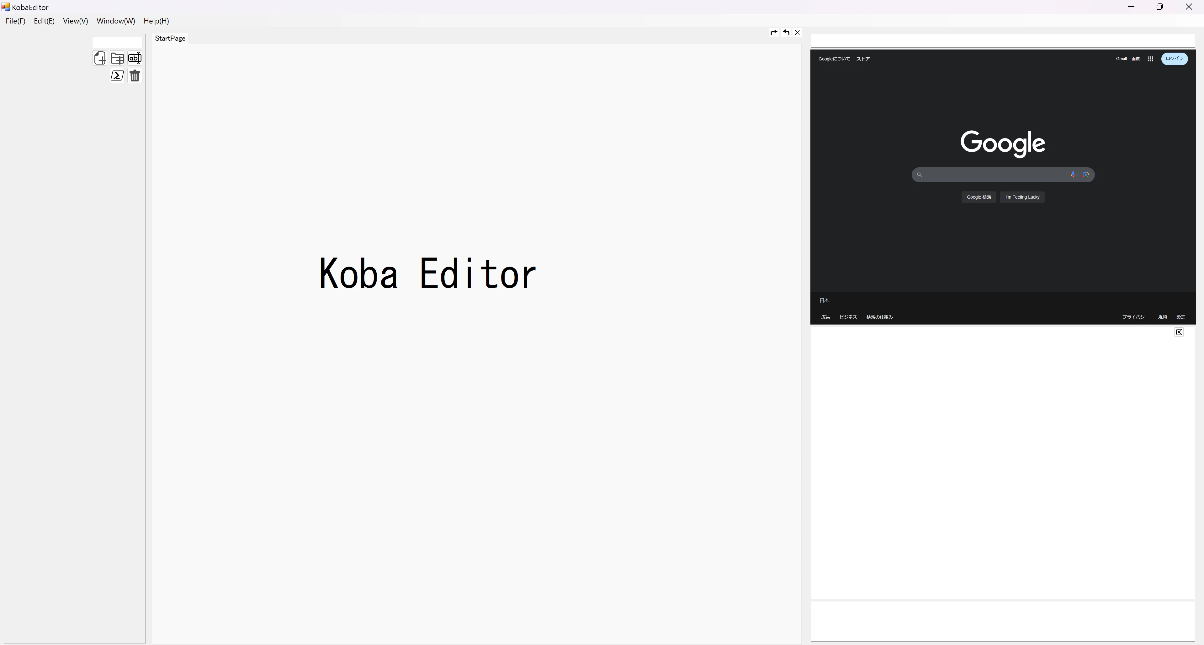Click the Google Lens image search icon
The width and height of the screenshot is (1204, 645).
pos(1086,174)
